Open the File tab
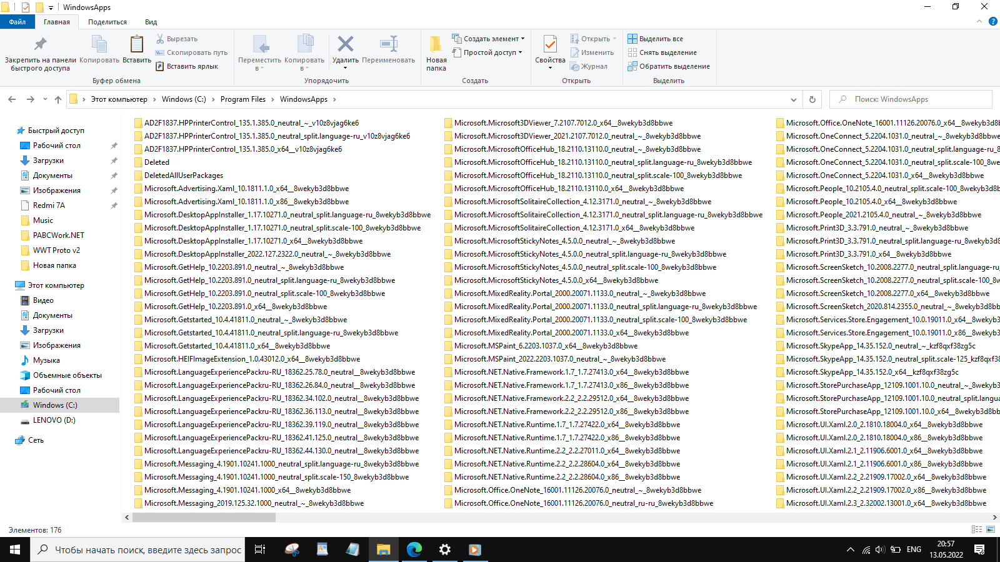Screen dimensions: 1000x562 [x=17, y=22]
